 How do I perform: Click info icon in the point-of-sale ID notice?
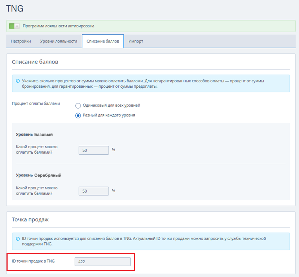tap(18, 239)
